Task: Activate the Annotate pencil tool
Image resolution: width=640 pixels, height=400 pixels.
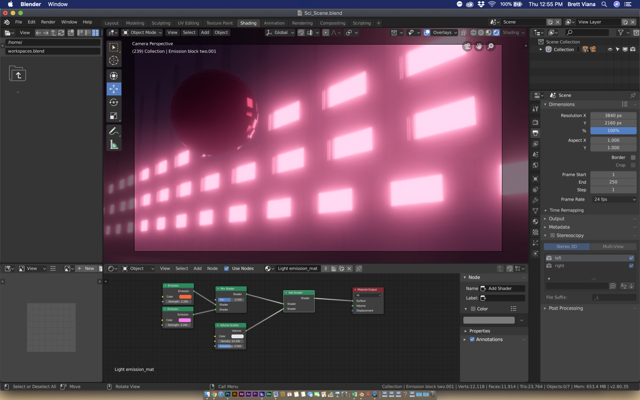Action: point(114,131)
